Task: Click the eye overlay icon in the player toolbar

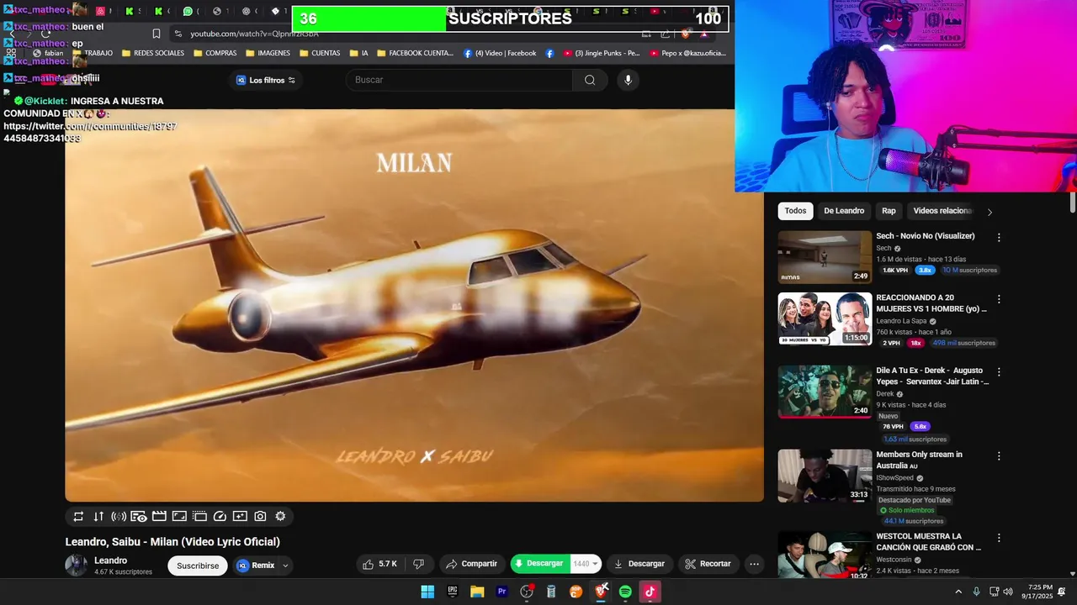Action: pyautogui.click(x=139, y=517)
